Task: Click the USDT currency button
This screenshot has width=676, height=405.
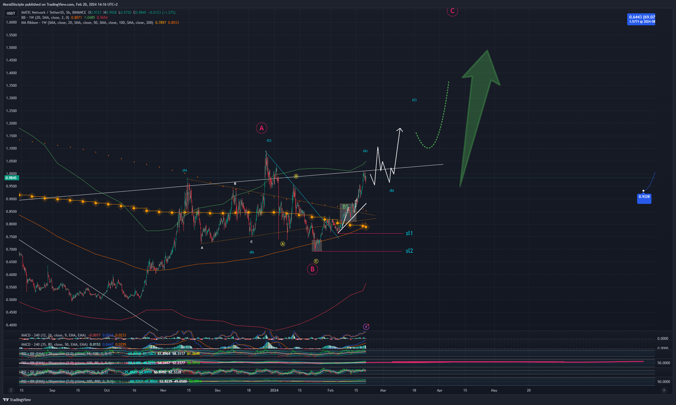Action: (11, 13)
